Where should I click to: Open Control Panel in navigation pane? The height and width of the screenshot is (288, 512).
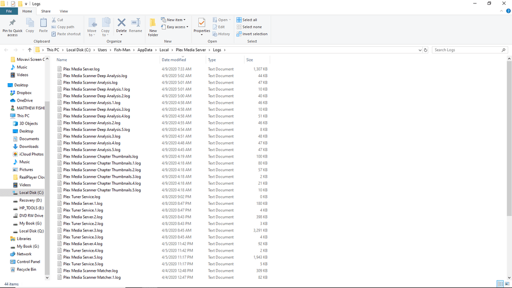pos(28,262)
